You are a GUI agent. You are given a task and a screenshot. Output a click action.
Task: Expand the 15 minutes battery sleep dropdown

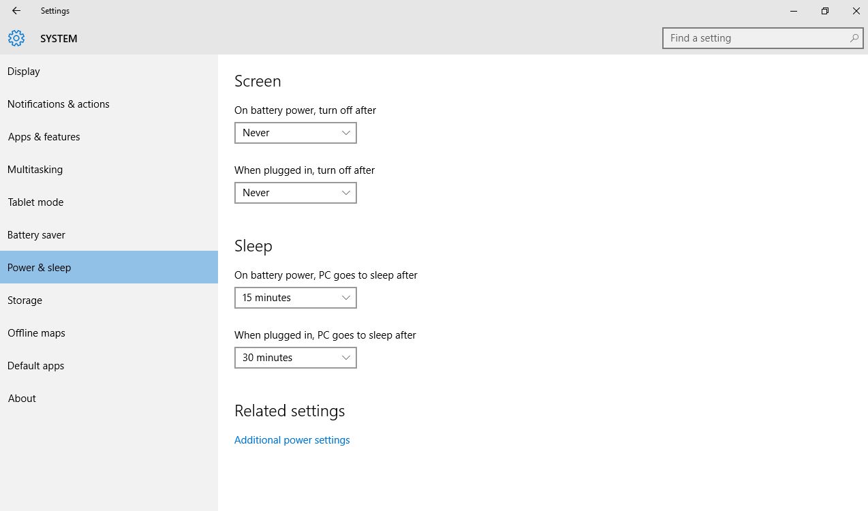295,297
